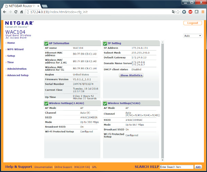Close the NETGEAR Router tab

pos(38,6)
